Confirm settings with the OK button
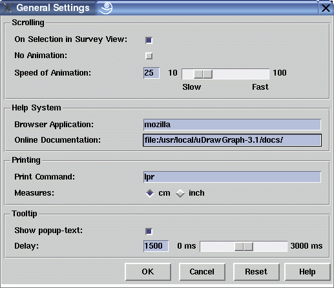The height and width of the screenshot is (288, 334). [148, 272]
